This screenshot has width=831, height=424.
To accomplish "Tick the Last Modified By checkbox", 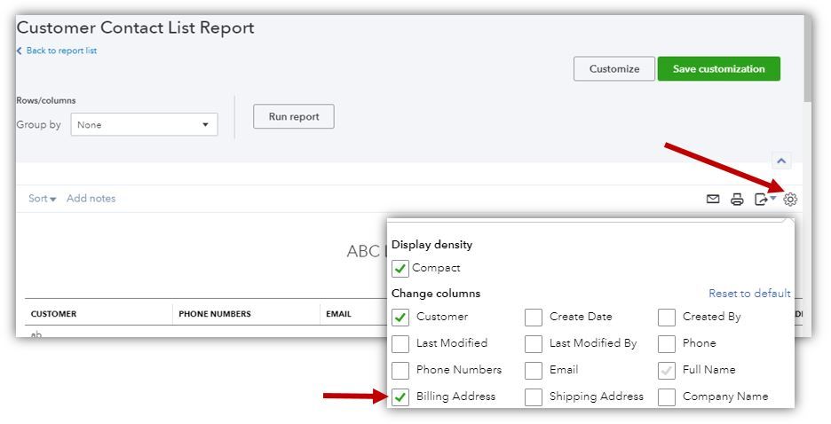I will tap(534, 343).
